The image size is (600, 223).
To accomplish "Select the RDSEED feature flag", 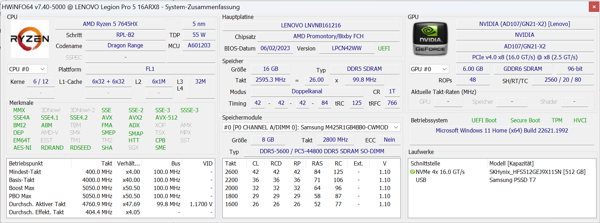I will (80, 148).
